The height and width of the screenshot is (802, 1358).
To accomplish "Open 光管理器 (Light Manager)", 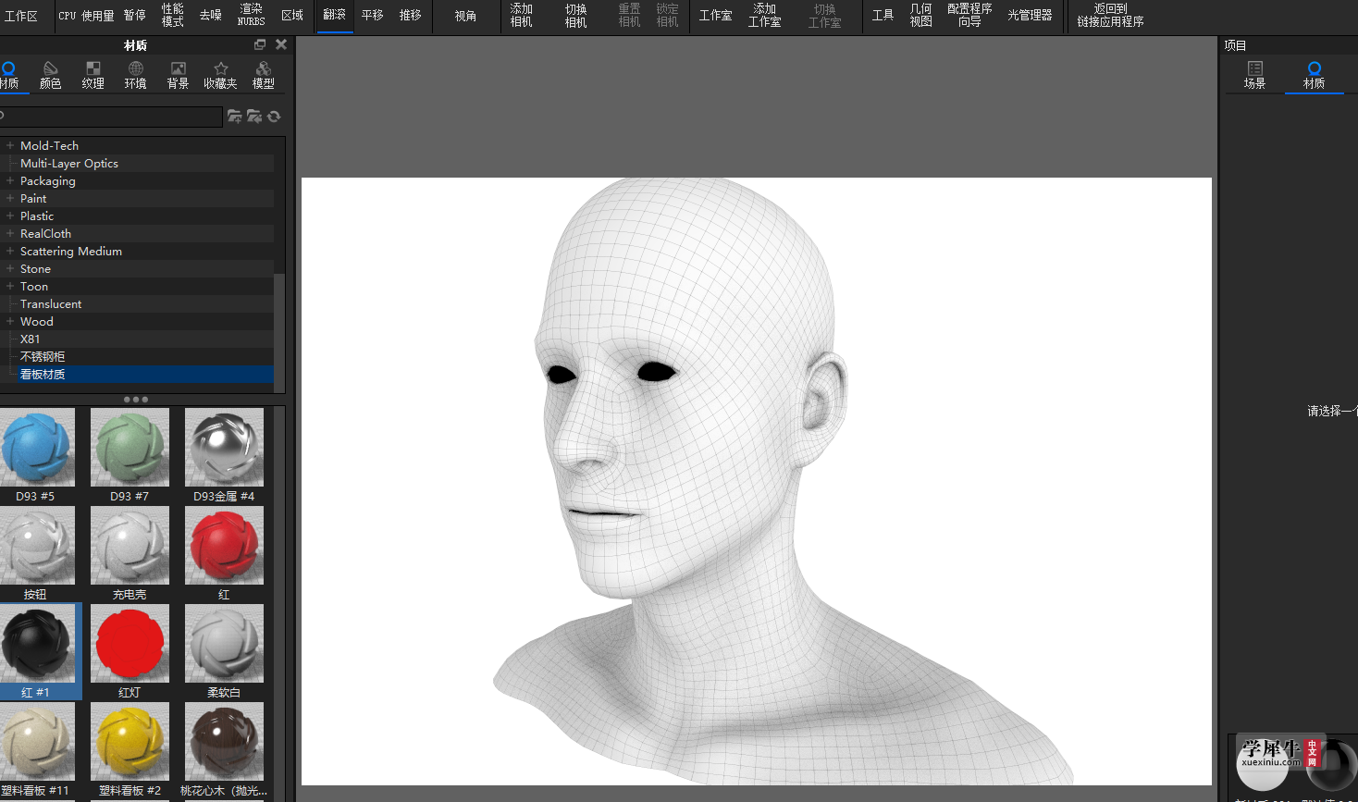I will coord(1031,16).
